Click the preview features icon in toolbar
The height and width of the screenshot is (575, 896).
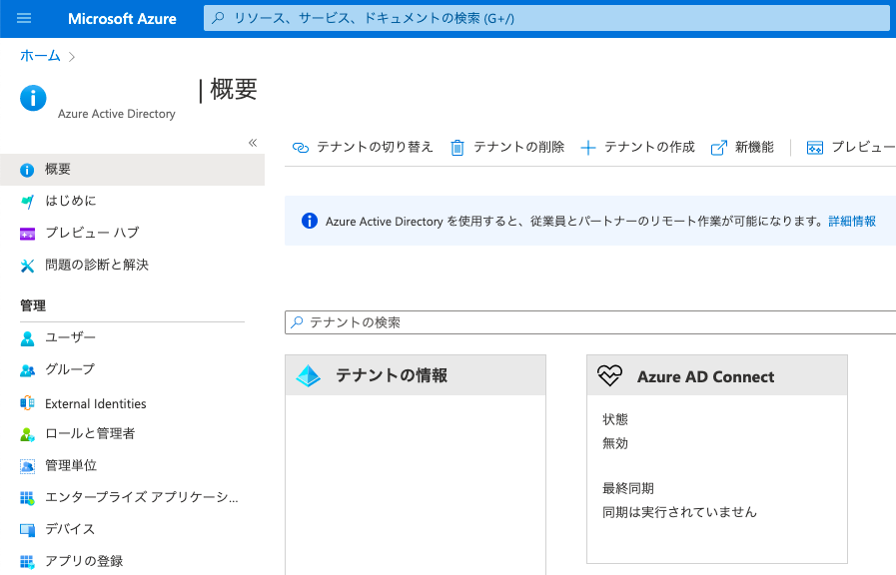point(815,149)
